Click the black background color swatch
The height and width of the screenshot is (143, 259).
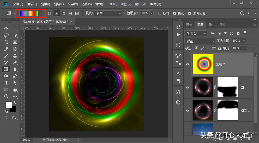pos(14,109)
